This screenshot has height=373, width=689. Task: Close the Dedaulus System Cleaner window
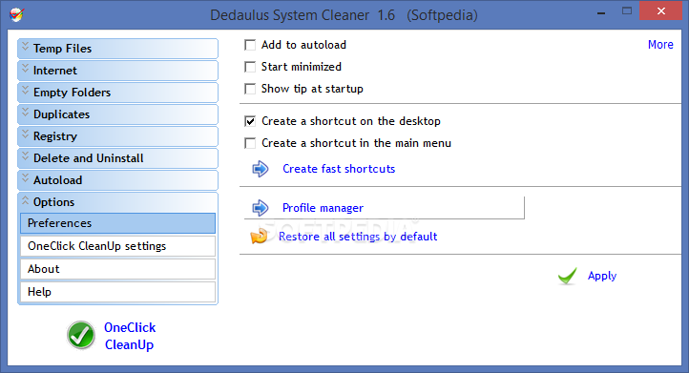tap(661, 11)
